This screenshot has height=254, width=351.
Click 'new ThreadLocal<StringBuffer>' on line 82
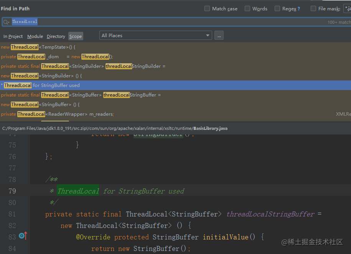coord(116,226)
